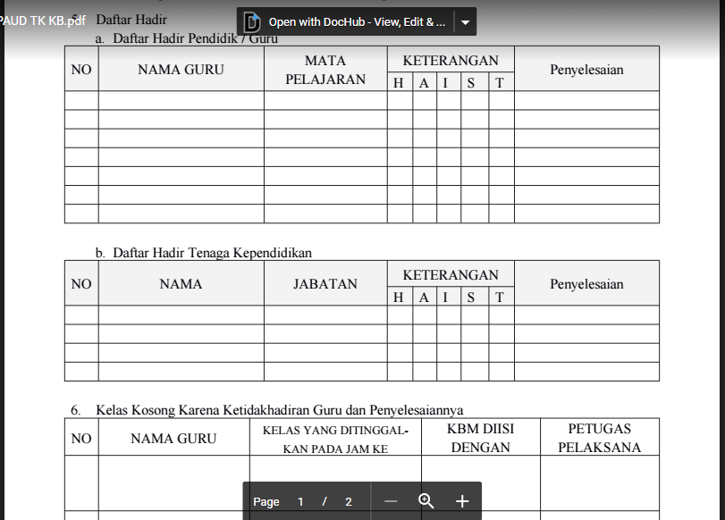Click 'A' sub-header in tenaga kependidikan table
The image size is (725, 520).
click(424, 298)
